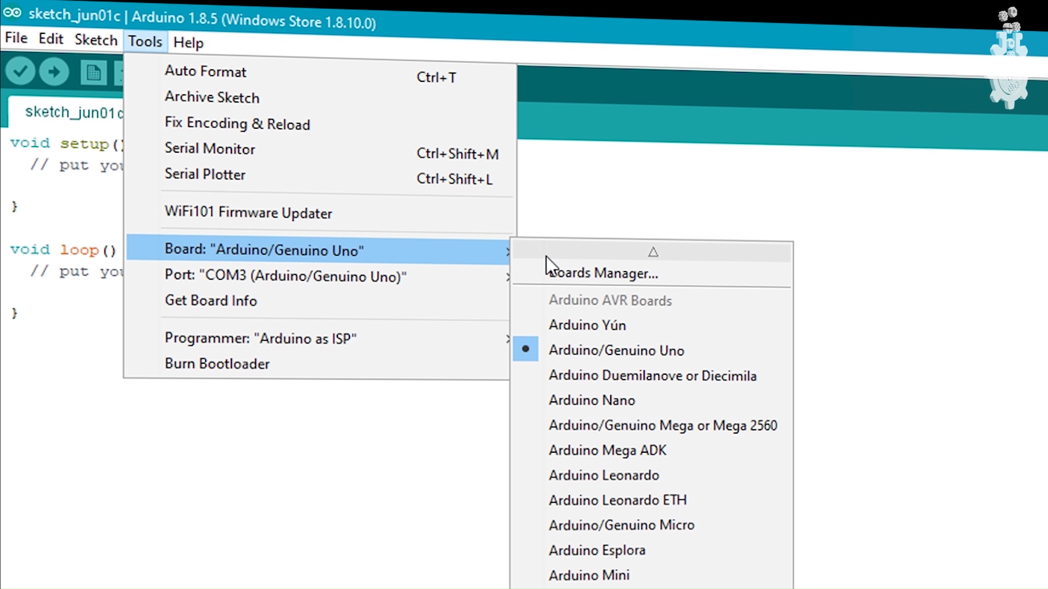
Task: Click the 'void setup' line in editor
Action: [x=67, y=143]
